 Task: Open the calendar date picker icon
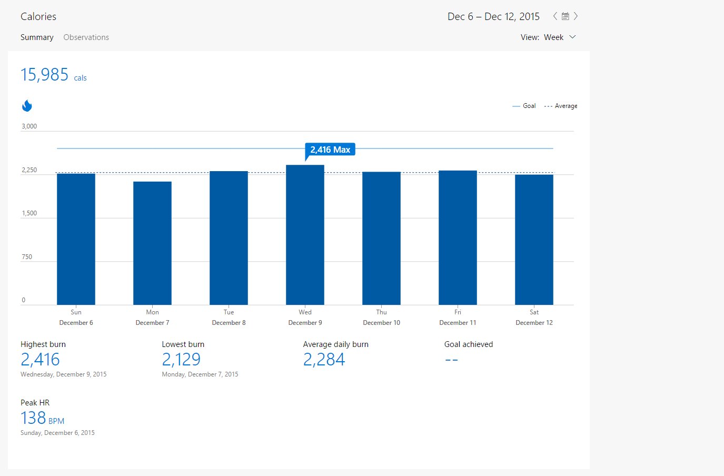coord(565,16)
